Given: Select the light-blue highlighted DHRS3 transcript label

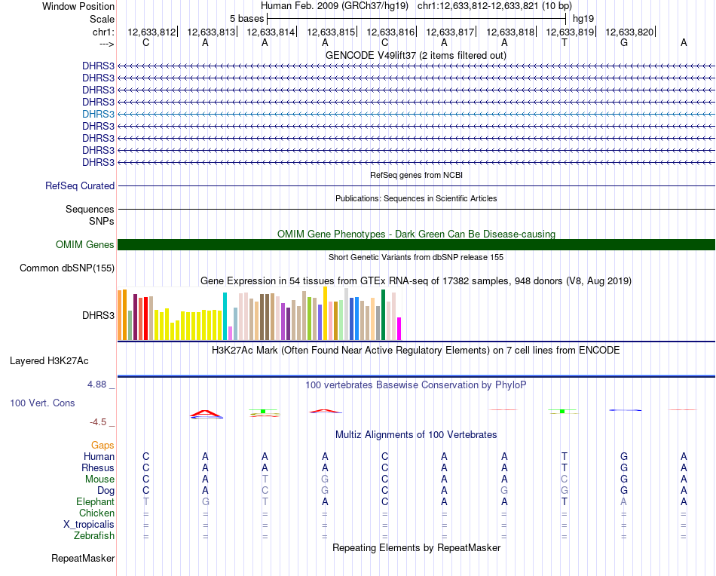Looking at the screenshot, I should 98,114.
